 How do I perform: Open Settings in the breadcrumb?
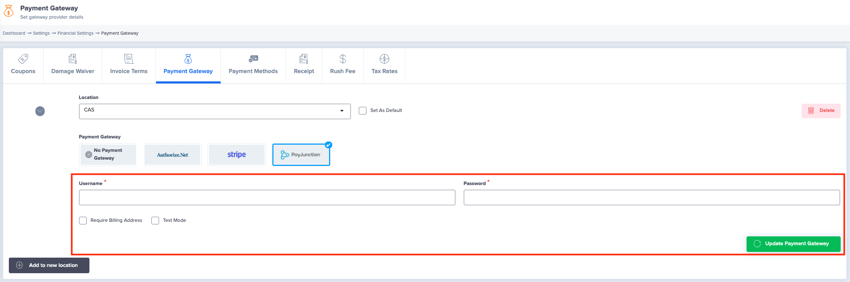[x=42, y=33]
